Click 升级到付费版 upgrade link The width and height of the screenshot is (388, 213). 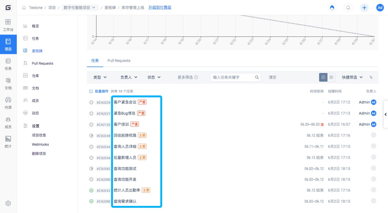coord(160,8)
